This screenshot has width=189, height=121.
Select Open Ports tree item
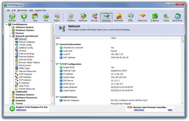tap(24, 86)
